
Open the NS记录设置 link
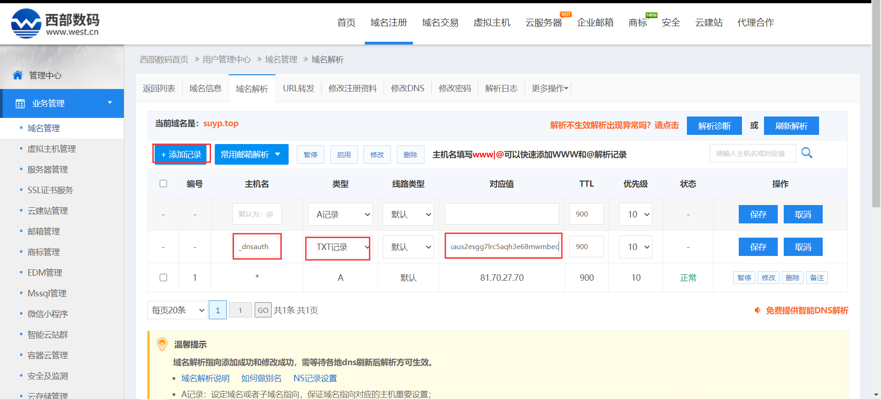pyautogui.click(x=315, y=378)
